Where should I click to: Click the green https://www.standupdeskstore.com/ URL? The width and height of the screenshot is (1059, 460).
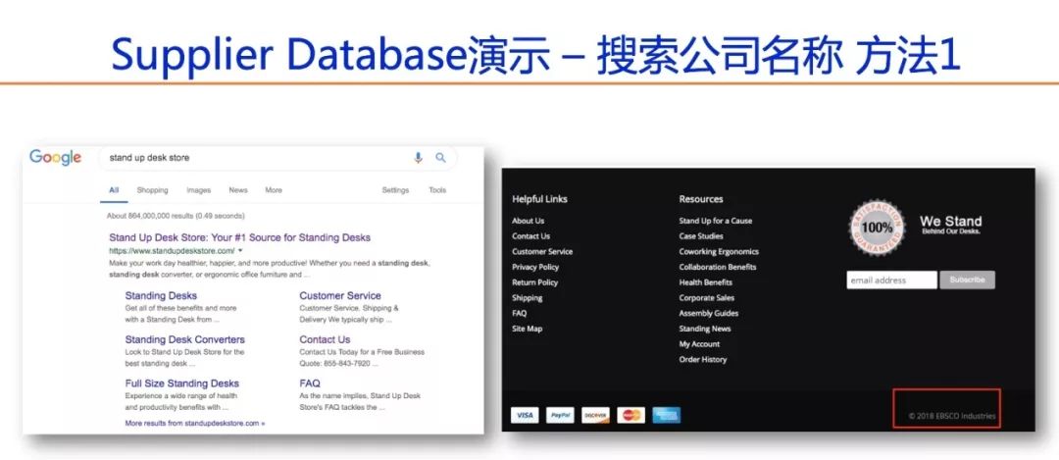click(172, 251)
